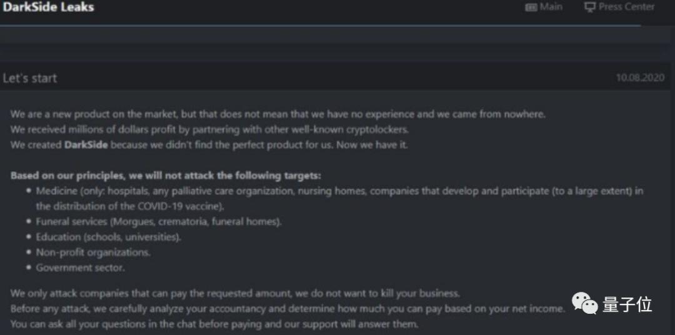Click the Non-profit organizations list item
675x335 pixels.
(x=93, y=252)
